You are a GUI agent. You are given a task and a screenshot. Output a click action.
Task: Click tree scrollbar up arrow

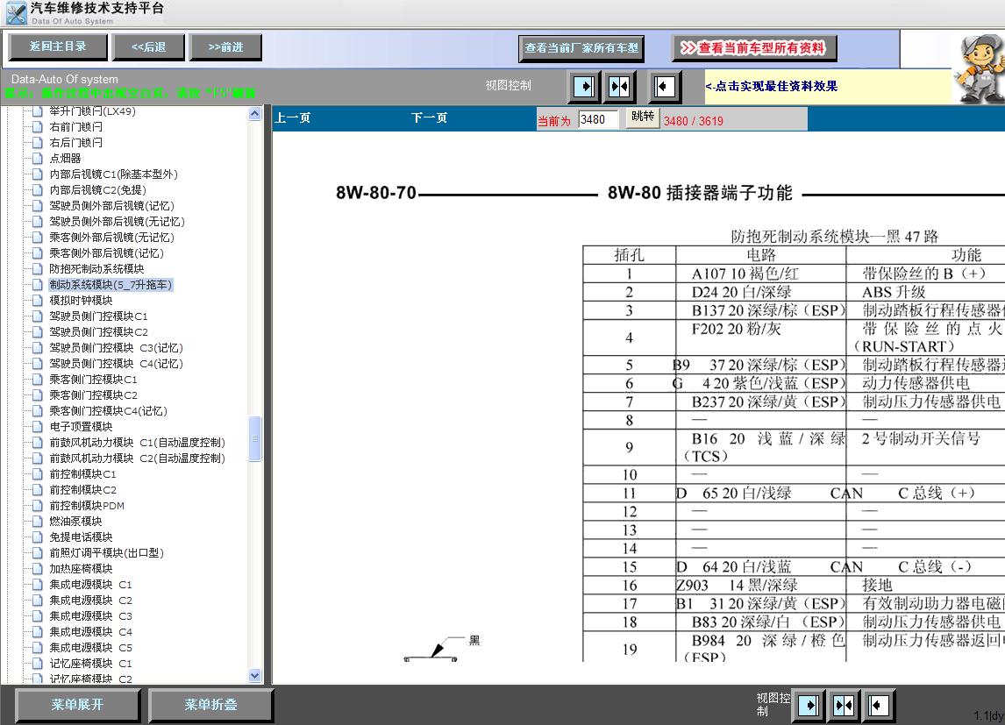click(x=254, y=114)
